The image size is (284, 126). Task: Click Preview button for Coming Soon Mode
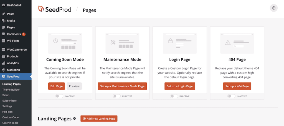(x=74, y=86)
